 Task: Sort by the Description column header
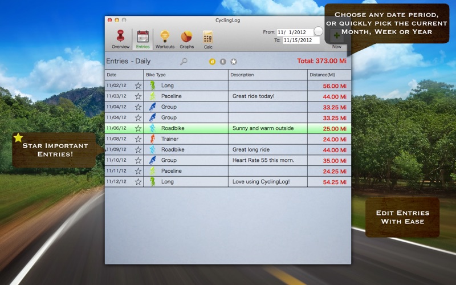coord(268,75)
